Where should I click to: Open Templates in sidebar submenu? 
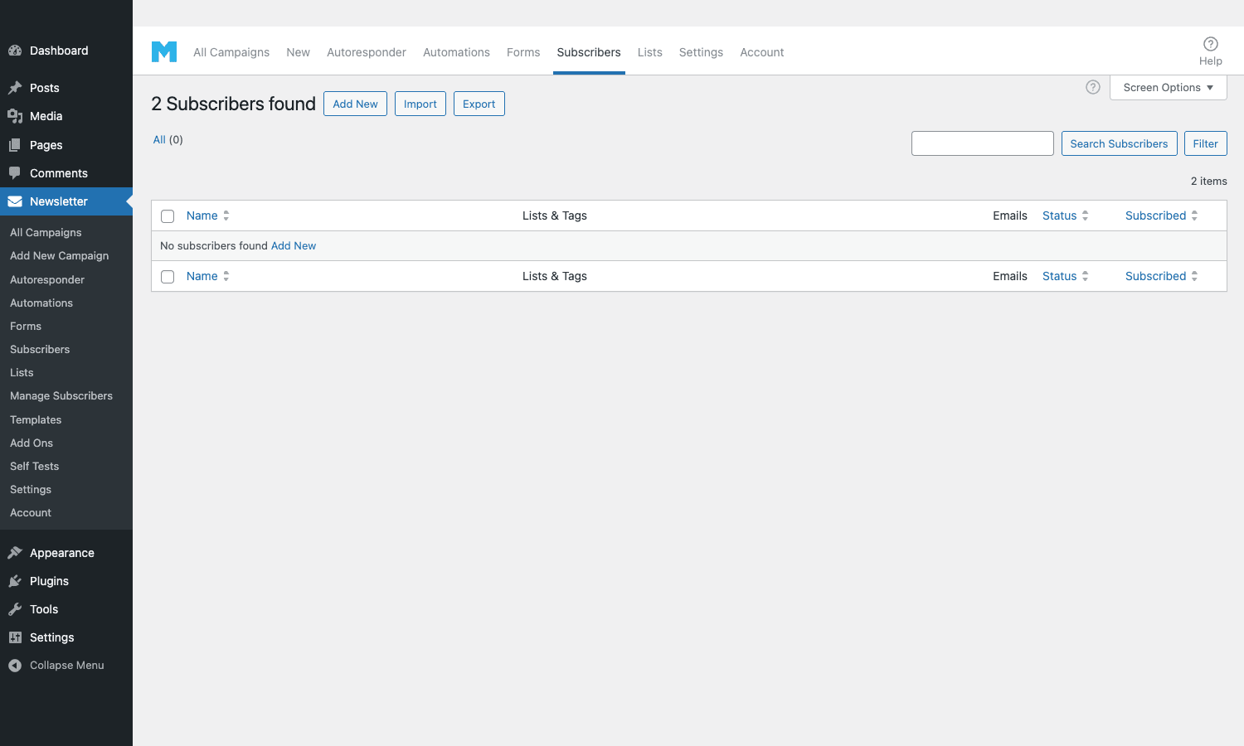[x=36, y=419]
